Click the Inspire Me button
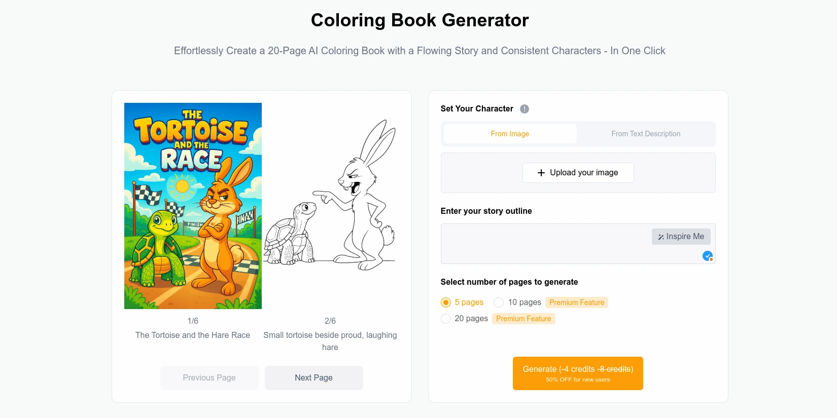The image size is (837, 418). (x=681, y=236)
